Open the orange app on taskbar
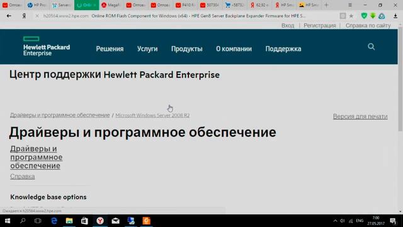 point(146,221)
